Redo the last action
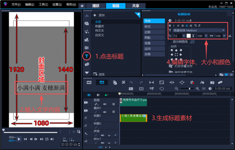The width and height of the screenshot is (235, 150). [x=141, y=82]
